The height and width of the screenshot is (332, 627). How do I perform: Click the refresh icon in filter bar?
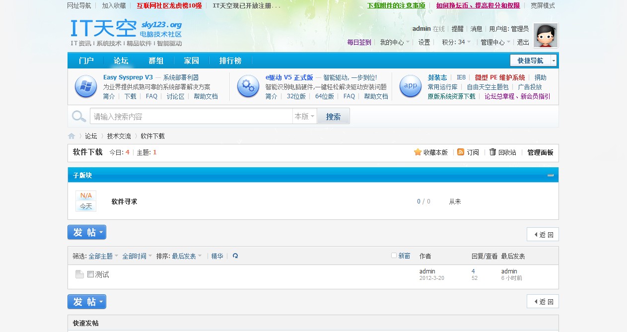[x=235, y=256]
